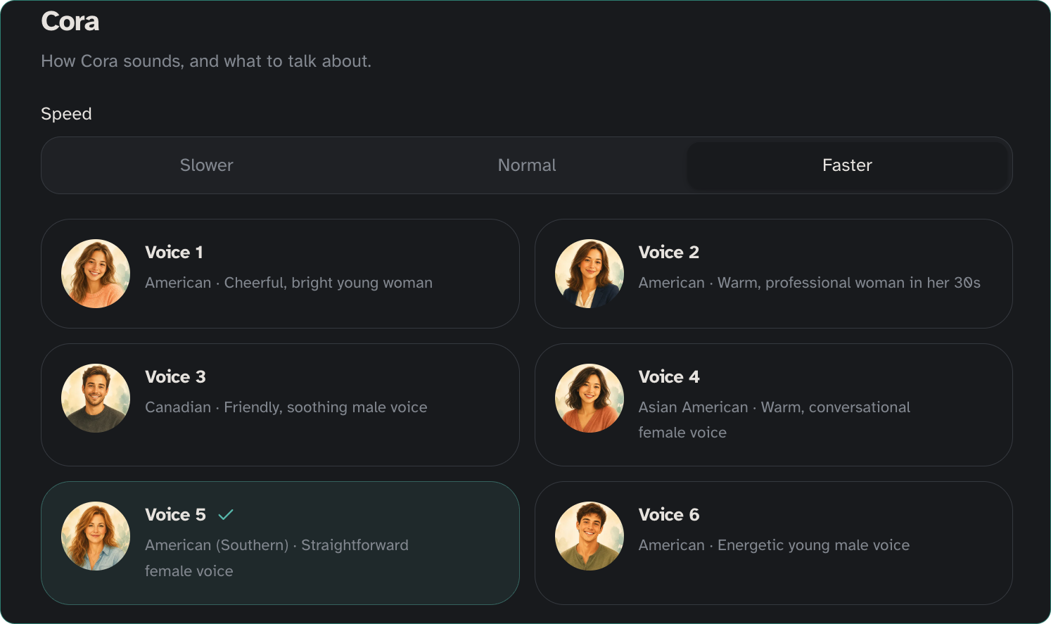Viewport: 1051px width, 624px height.
Task: Pick Voice 6 energetic male voice
Action: point(774,543)
